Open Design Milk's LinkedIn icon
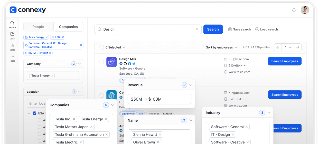 click(121, 64)
